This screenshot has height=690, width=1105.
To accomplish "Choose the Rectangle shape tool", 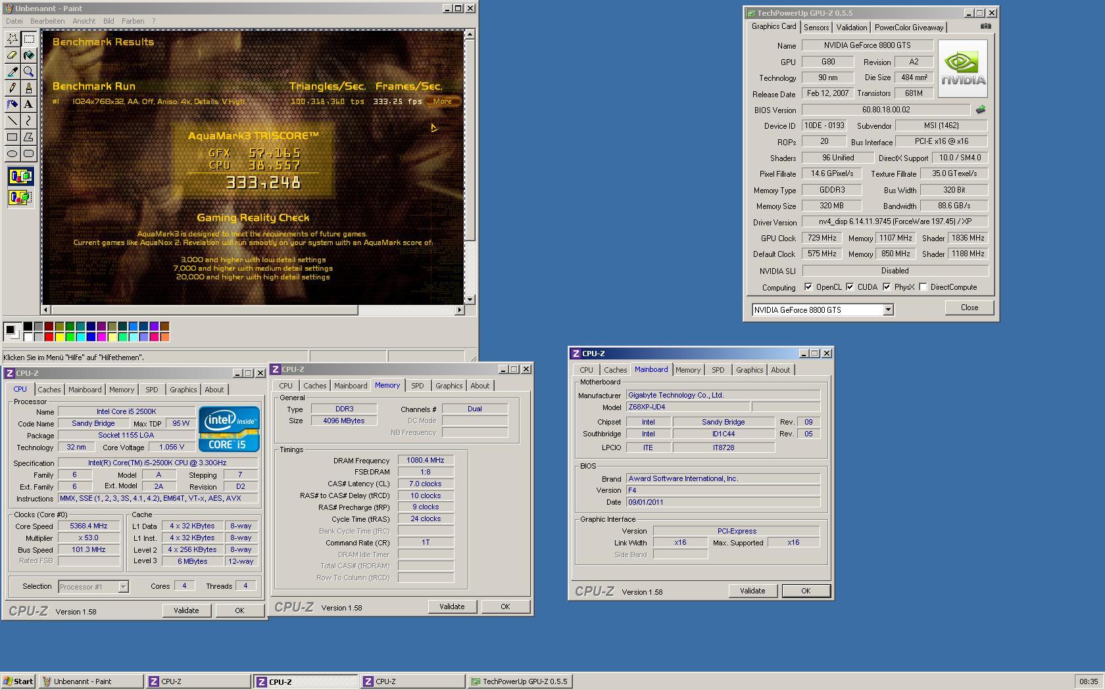I will 12,137.
